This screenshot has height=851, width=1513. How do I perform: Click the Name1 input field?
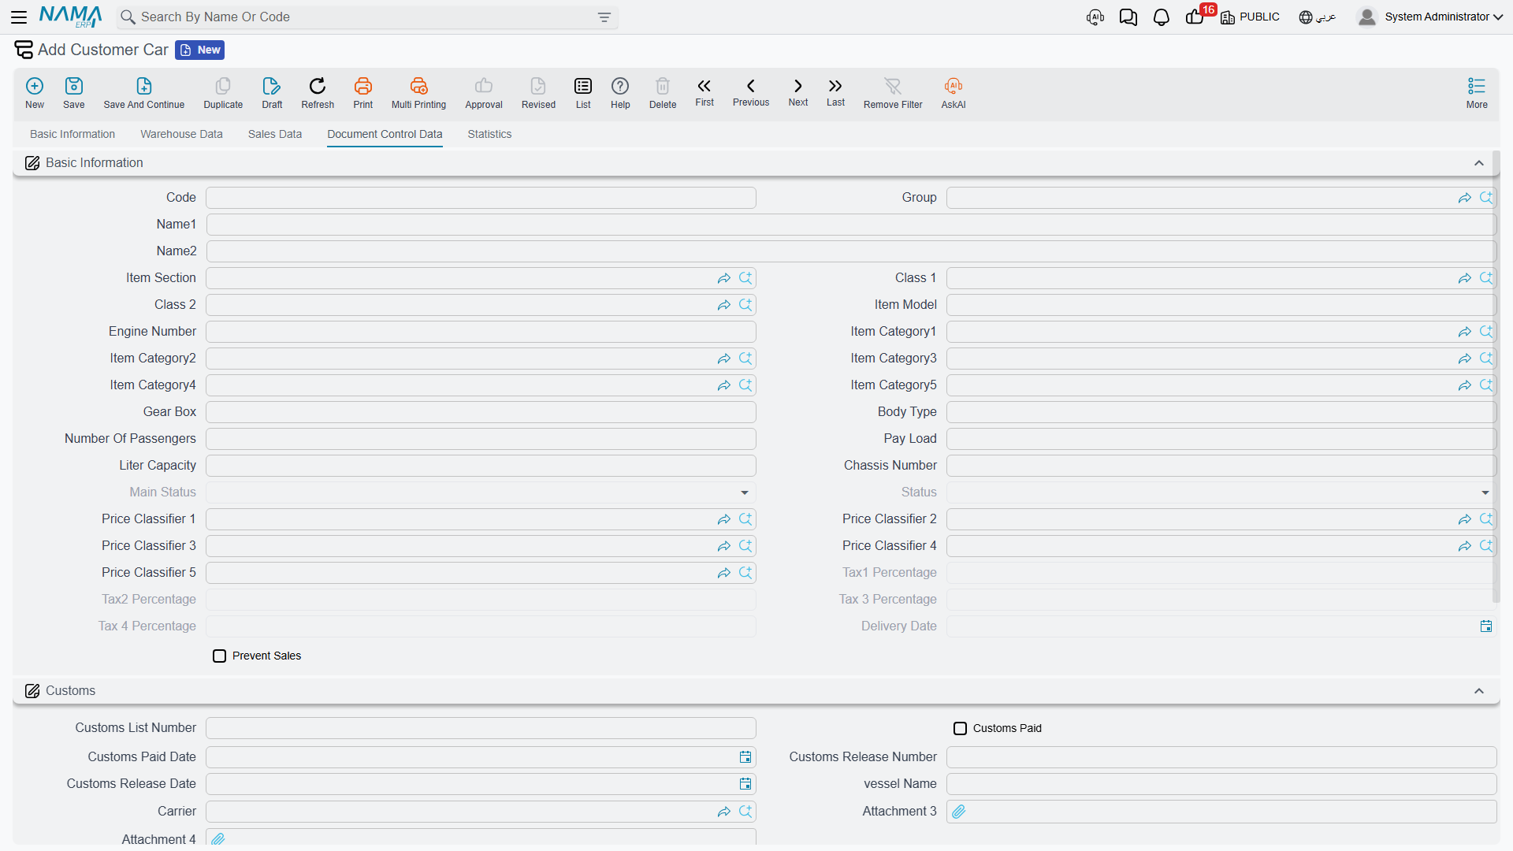(851, 225)
